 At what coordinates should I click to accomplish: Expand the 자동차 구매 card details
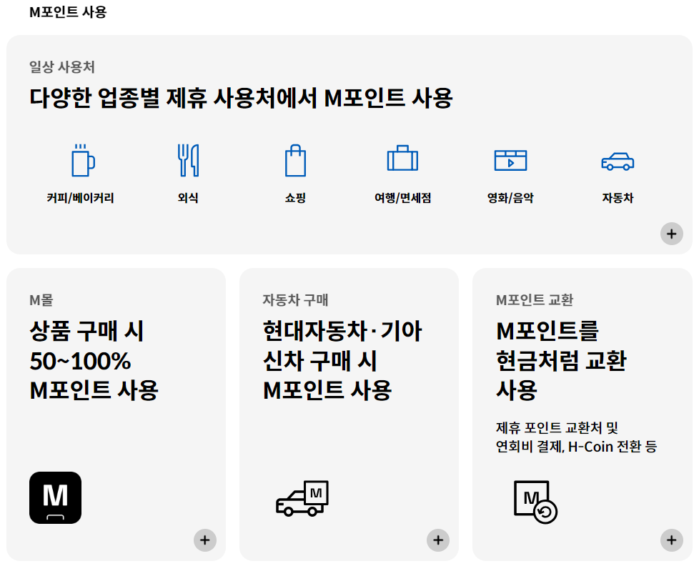click(437, 541)
